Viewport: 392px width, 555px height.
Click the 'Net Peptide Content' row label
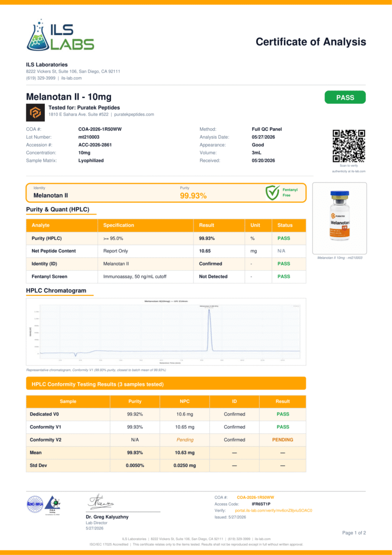pos(54,251)
